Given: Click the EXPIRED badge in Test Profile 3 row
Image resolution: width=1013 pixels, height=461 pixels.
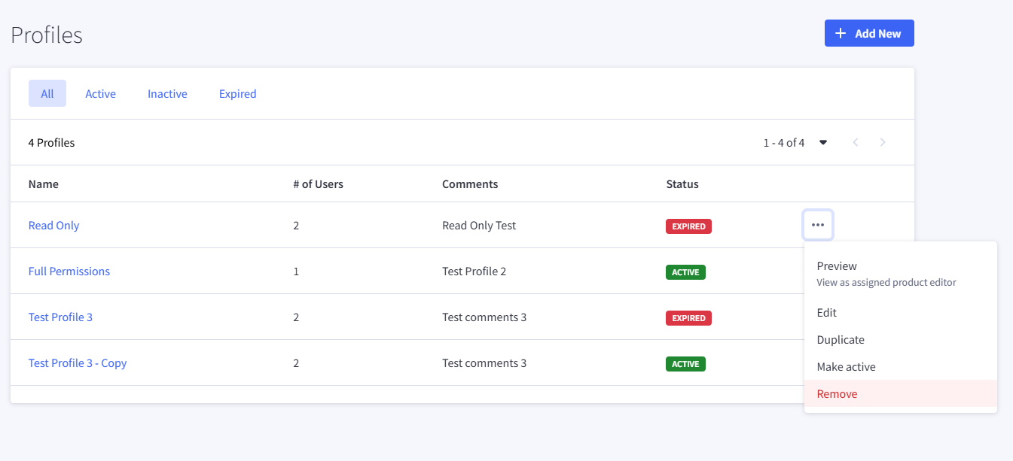Looking at the screenshot, I should click(688, 317).
